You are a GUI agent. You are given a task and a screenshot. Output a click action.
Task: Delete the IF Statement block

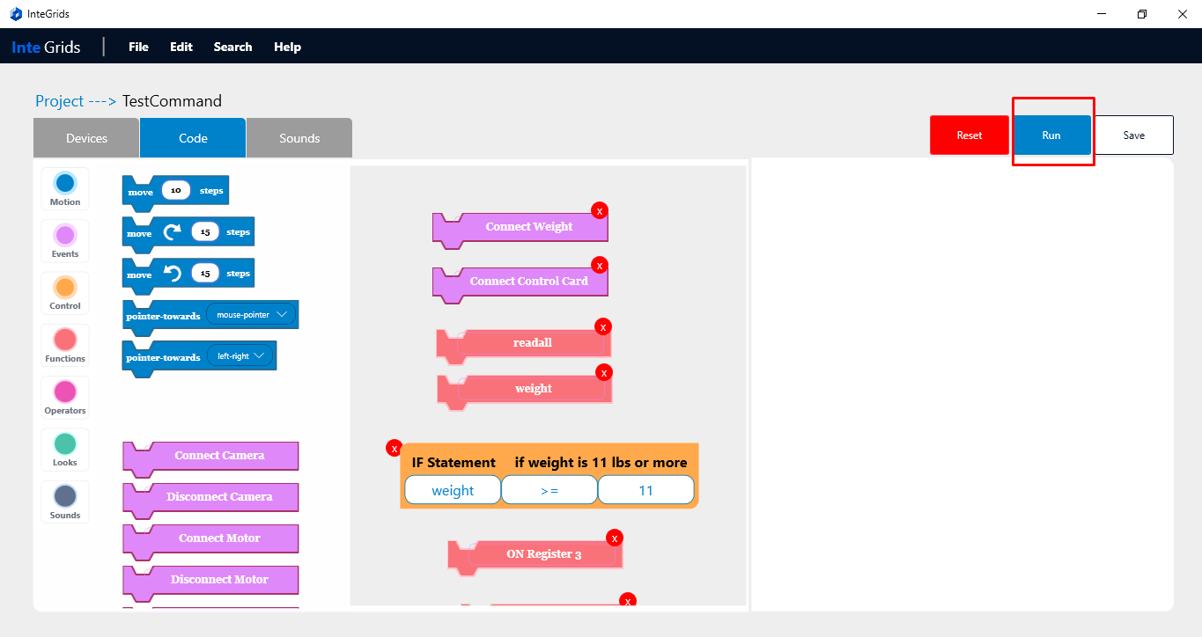point(395,448)
